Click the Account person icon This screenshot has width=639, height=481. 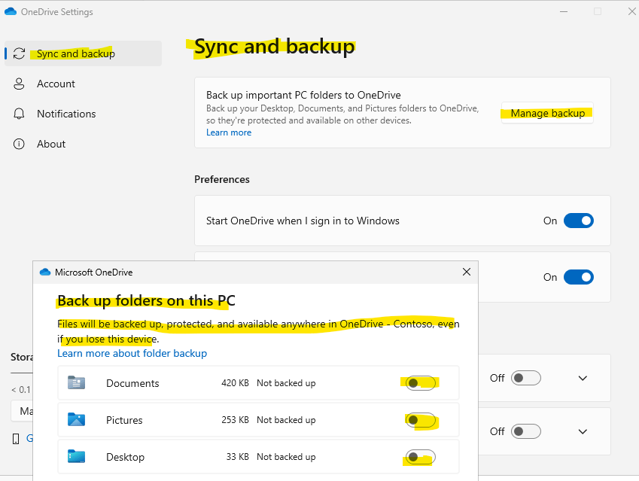click(20, 84)
